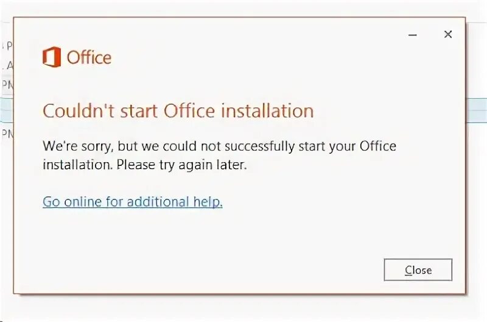Image resolution: width=487 pixels, height=322 pixels.
Task: Click the word "Office" inside the orange heading
Action: tap(188, 111)
